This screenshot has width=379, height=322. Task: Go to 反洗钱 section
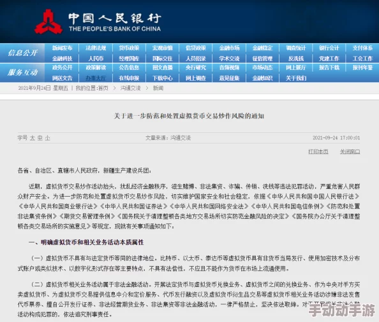296,59
